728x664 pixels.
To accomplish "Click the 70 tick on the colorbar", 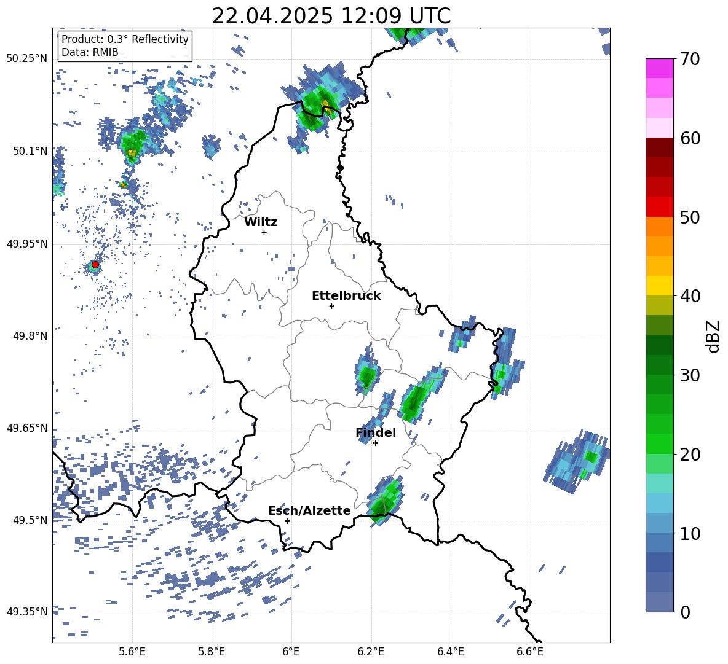I will [690, 59].
